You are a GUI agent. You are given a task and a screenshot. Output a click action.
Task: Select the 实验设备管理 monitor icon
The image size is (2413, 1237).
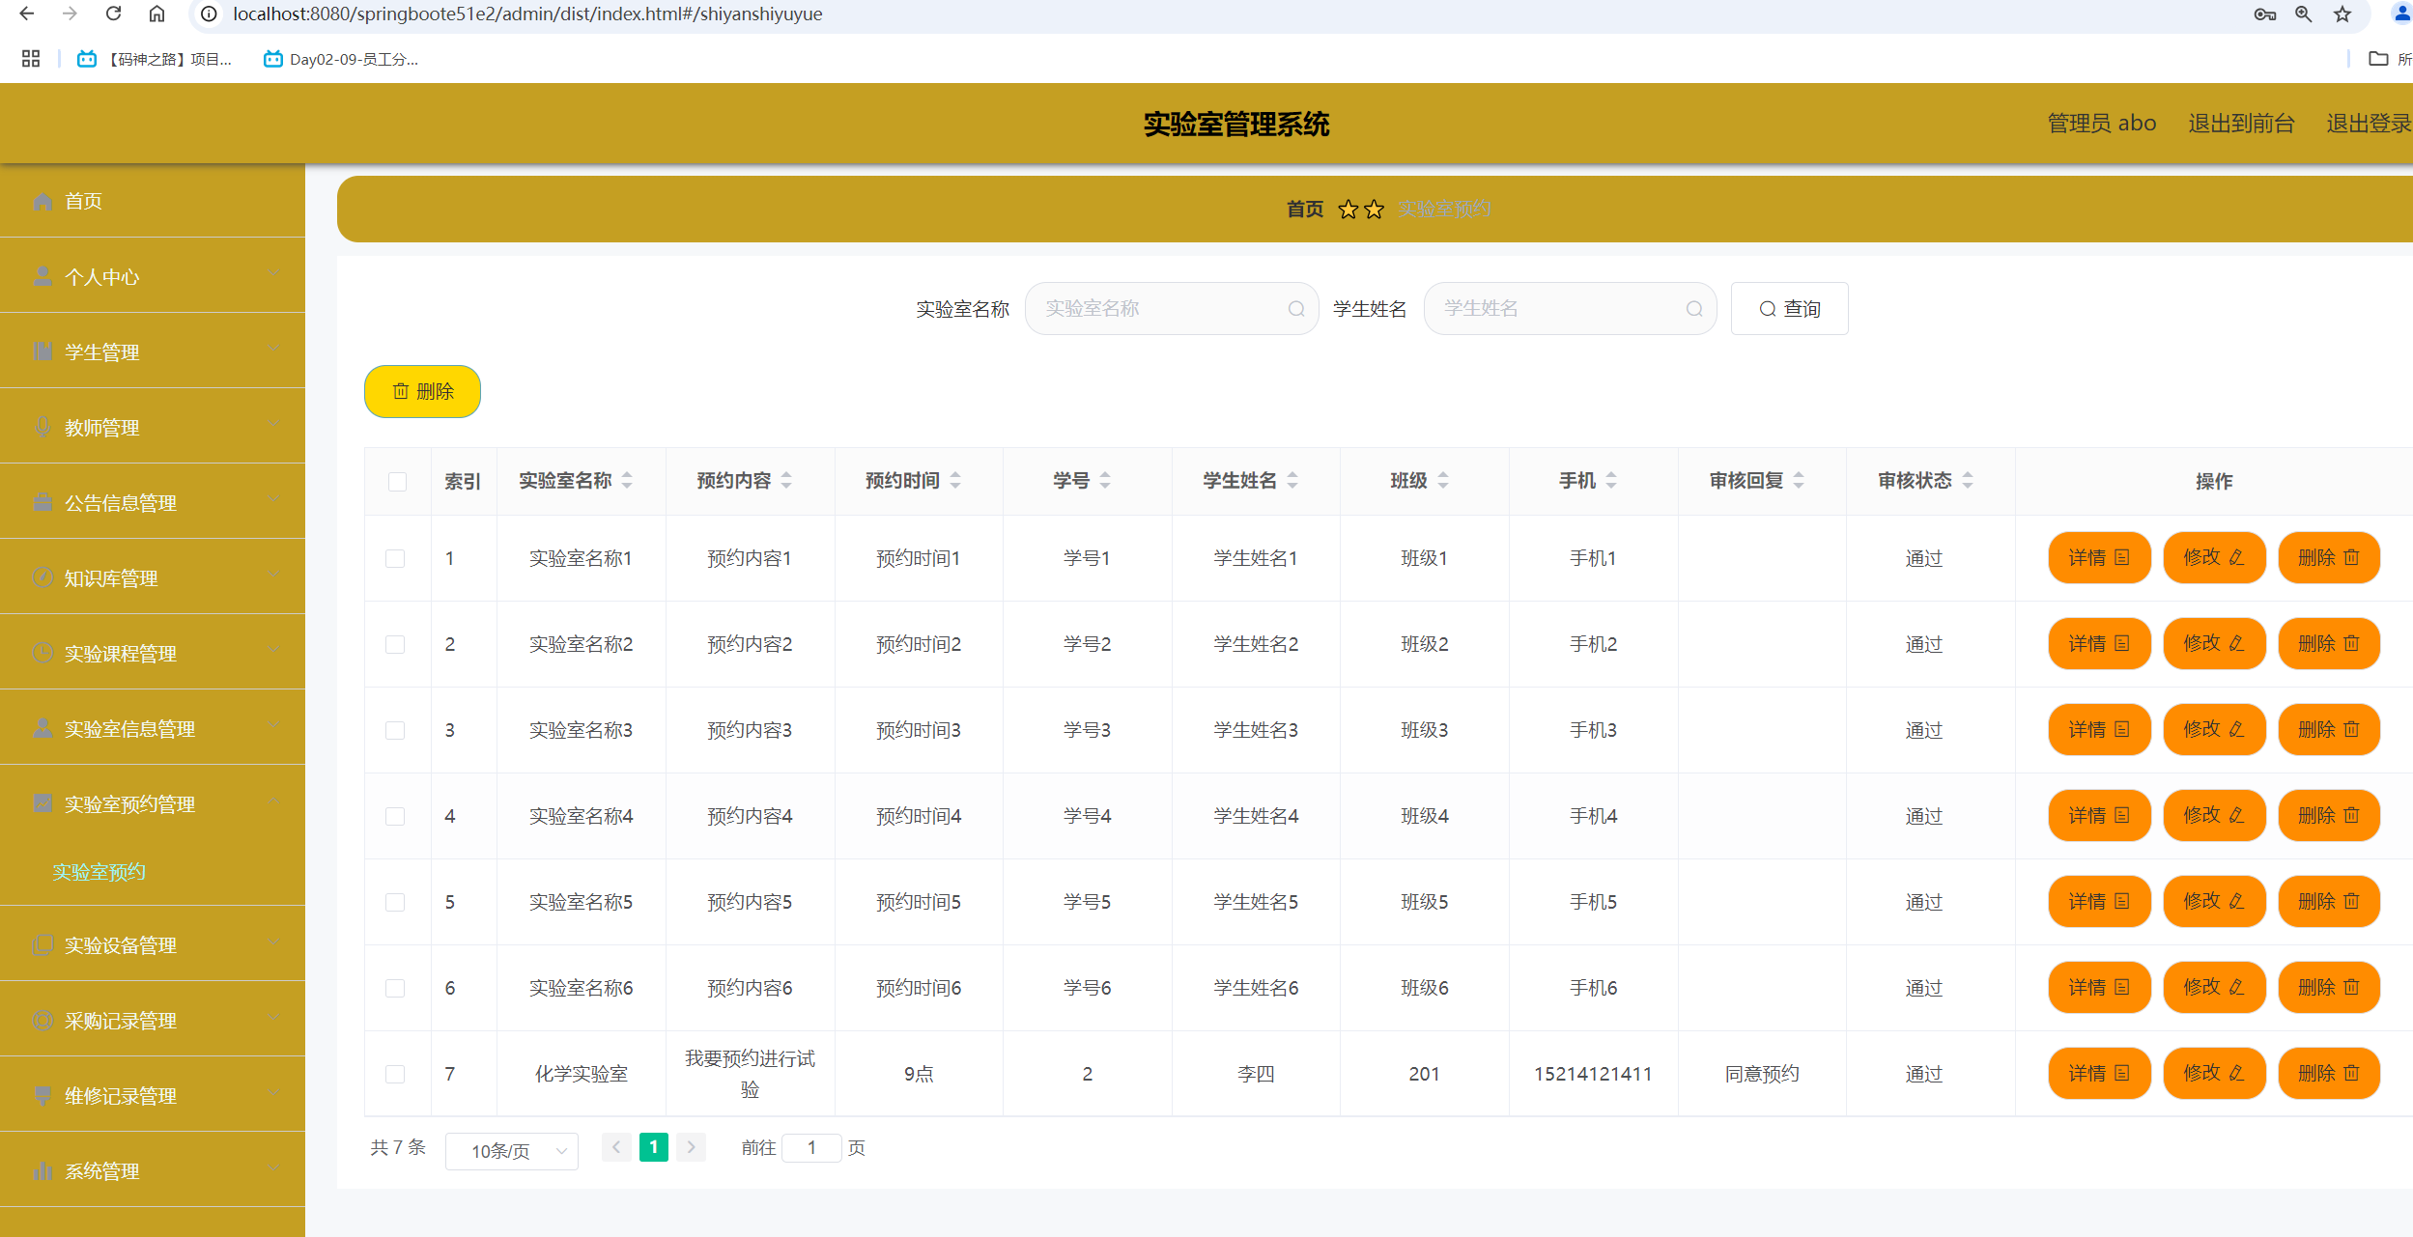(x=43, y=944)
